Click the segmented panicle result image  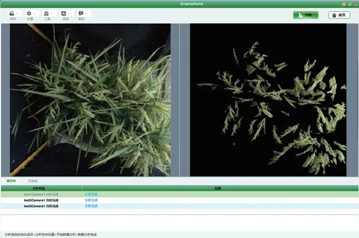(x=268, y=100)
